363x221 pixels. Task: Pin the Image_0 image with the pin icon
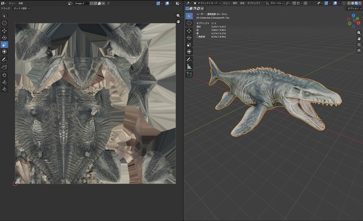point(108,3)
